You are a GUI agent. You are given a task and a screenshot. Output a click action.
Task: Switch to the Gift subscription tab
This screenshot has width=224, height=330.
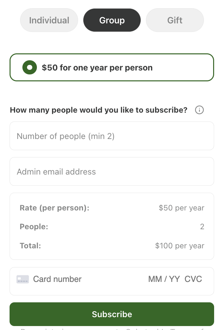tap(175, 20)
